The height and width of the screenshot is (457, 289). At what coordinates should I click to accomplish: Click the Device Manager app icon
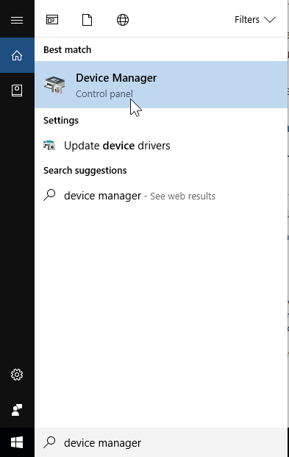[54, 85]
